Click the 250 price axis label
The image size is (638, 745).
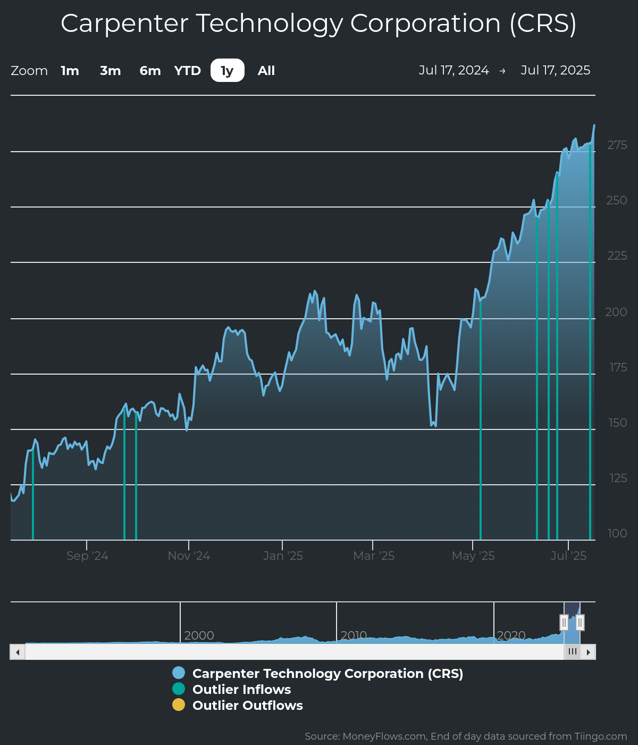click(617, 200)
